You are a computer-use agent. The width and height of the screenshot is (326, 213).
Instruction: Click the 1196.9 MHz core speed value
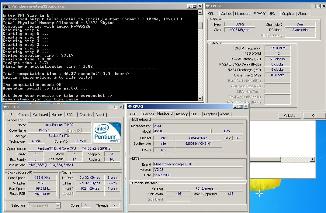(x=42, y=178)
